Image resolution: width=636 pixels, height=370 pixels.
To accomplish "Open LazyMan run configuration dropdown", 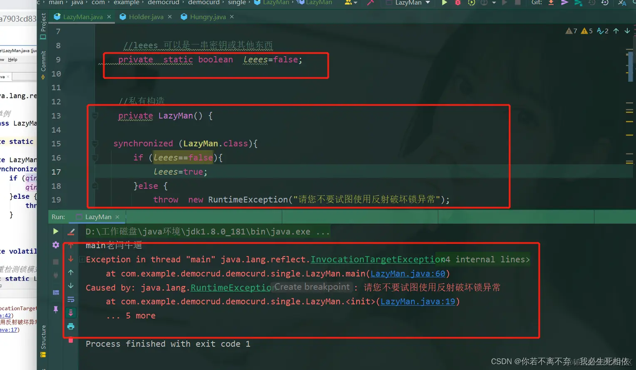I will (408, 2).
